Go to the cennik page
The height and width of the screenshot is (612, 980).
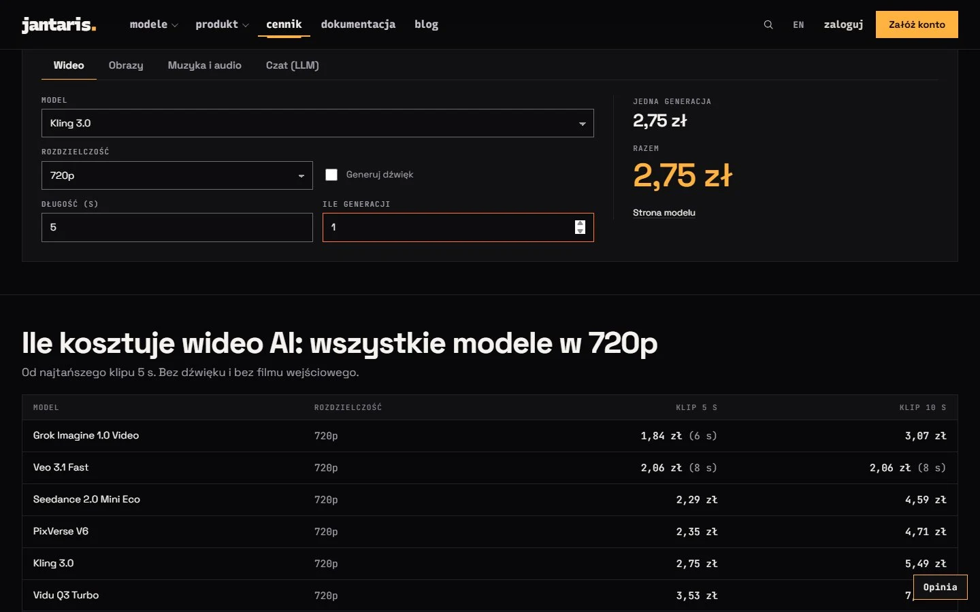point(284,24)
